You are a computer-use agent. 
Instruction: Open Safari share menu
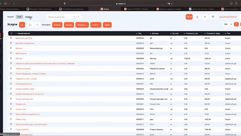[236, 3]
